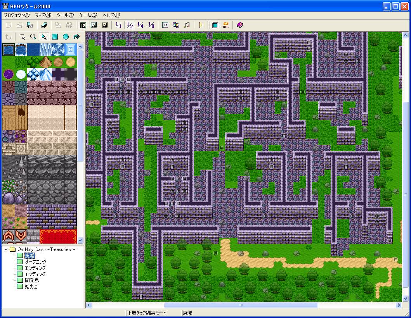Set map zoom to 1/1 scale
The height and width of the screenshot is (318, 411).
[x=118, y=25]
